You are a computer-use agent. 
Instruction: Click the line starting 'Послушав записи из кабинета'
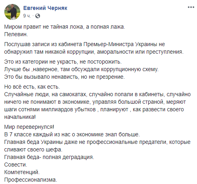[x=84, y=44]
